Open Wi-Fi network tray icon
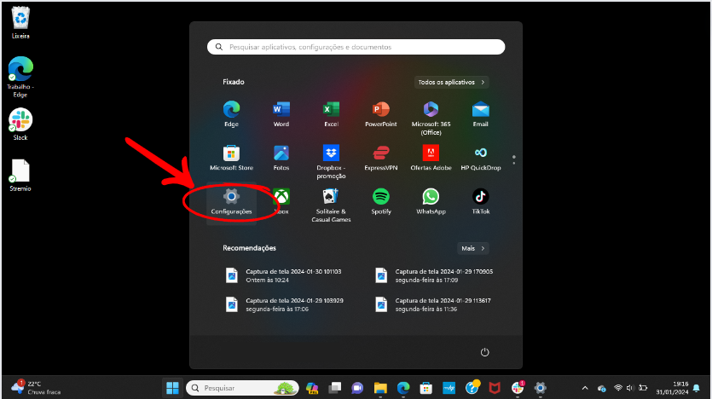 [x=617, y=388]
